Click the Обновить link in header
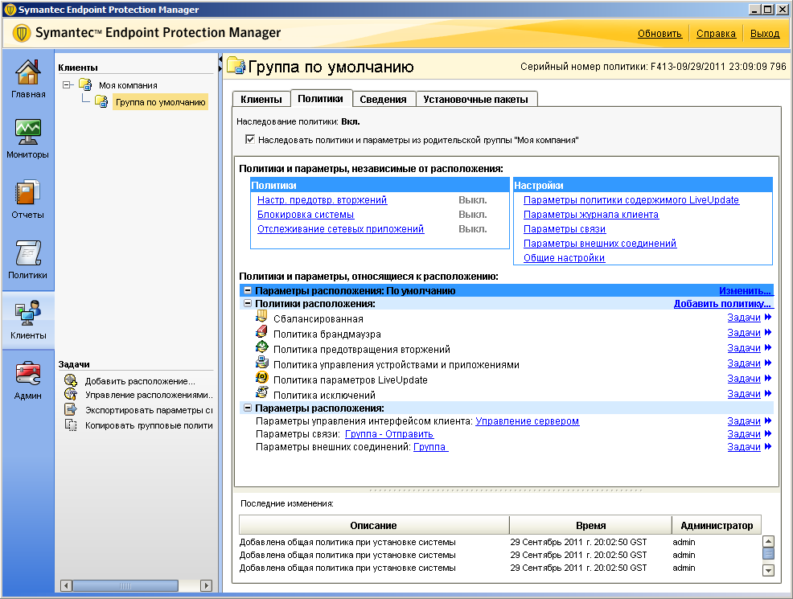Screen dimensions: 793x599 (659, 34)
